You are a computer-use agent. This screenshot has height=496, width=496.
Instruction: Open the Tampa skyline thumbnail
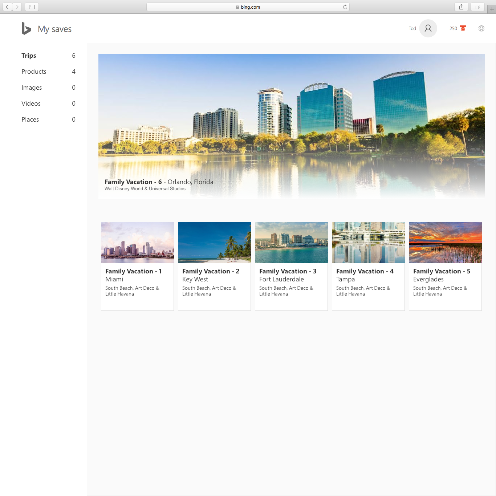[x=368, y=243]
